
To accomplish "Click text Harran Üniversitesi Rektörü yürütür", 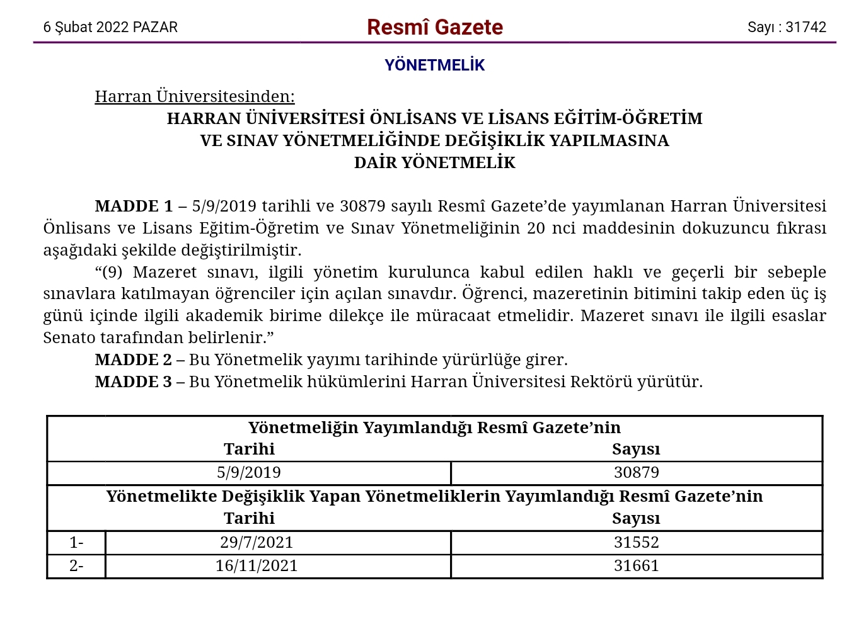I will pyautogui.click(x=557, y=382).
